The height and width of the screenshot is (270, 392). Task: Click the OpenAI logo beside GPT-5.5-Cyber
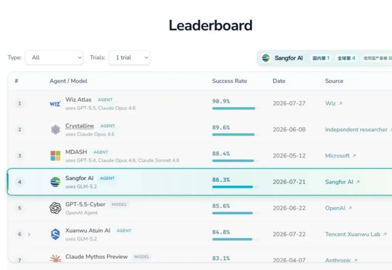point(56,208)
